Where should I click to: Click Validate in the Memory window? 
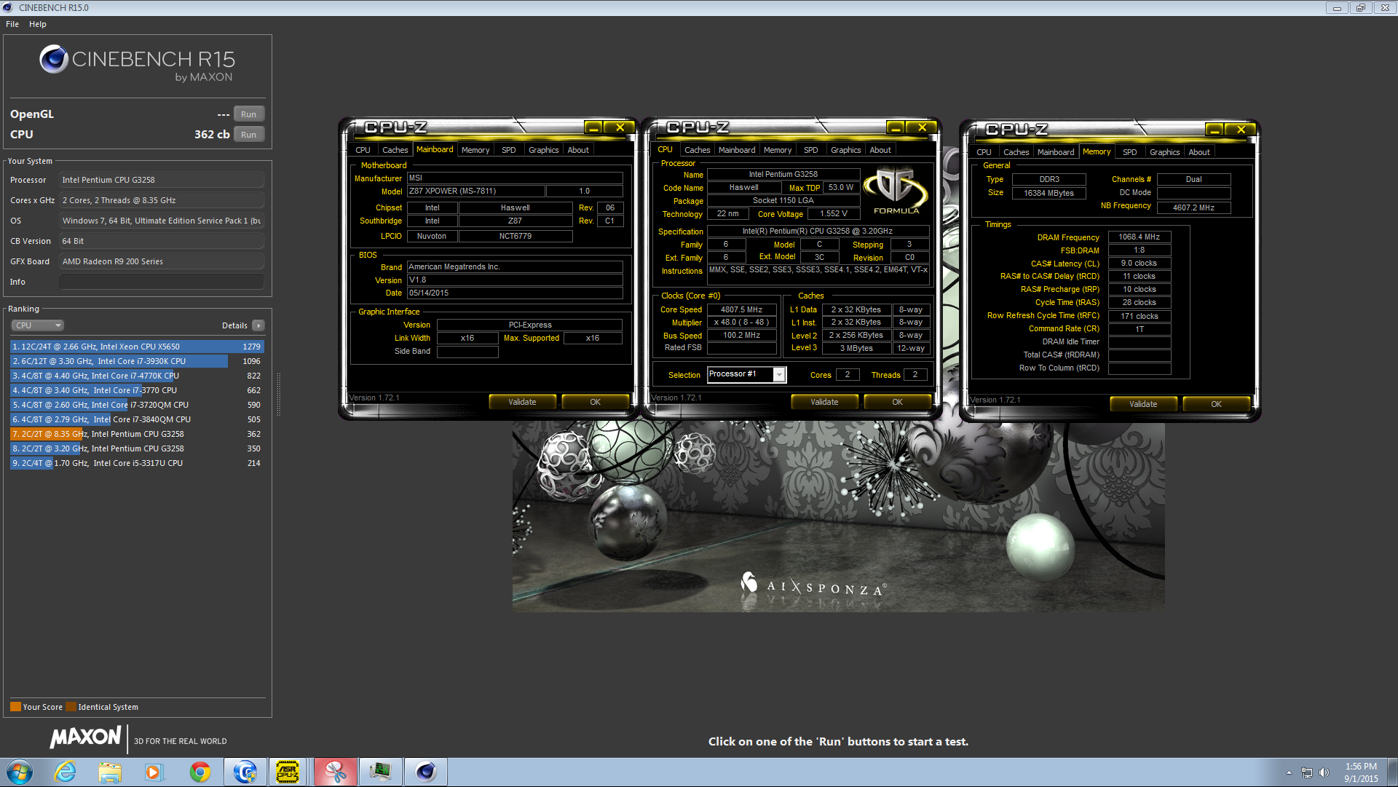pos(1143,404)
